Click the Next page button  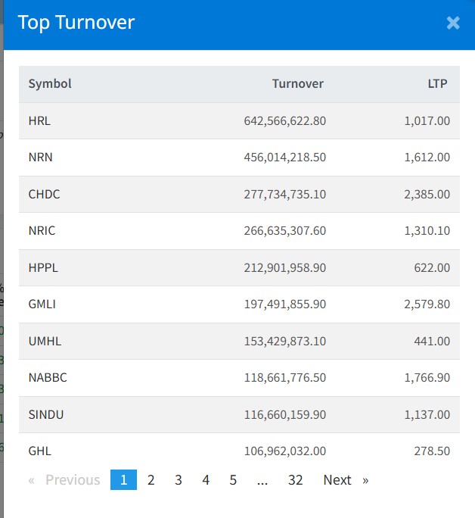tap(345, 480)
